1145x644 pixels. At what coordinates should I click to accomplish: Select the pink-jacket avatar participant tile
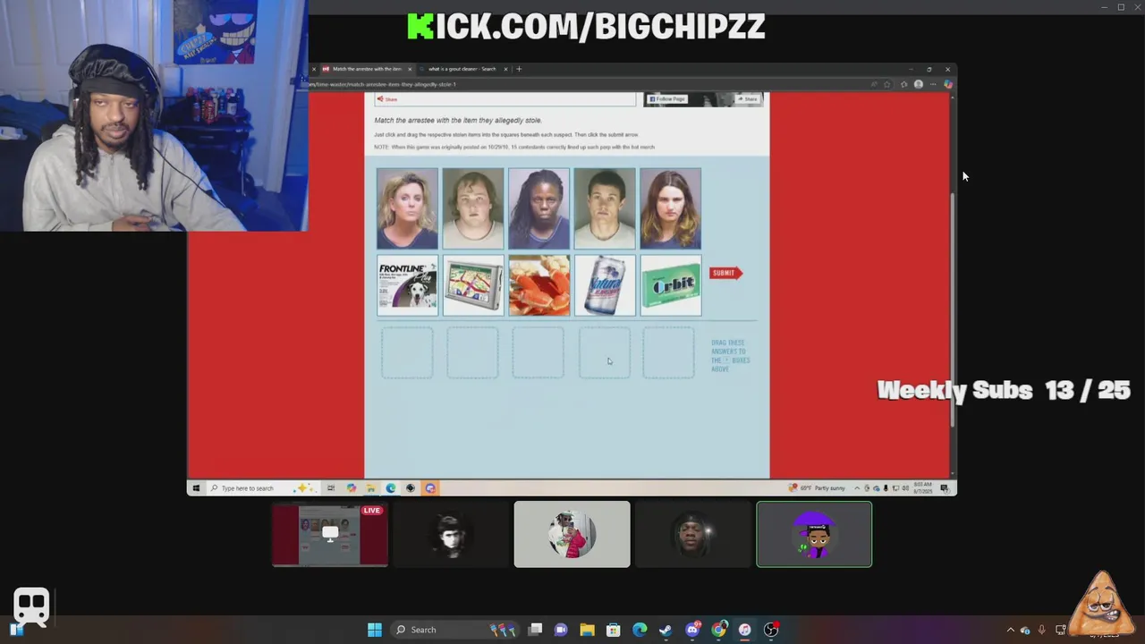tap(572, 534)
